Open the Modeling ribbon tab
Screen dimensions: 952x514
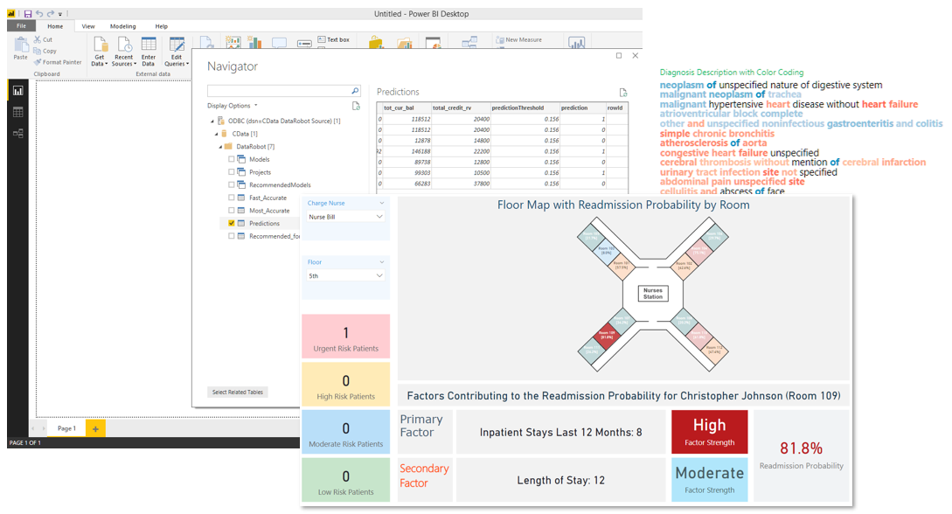(122, 26)
